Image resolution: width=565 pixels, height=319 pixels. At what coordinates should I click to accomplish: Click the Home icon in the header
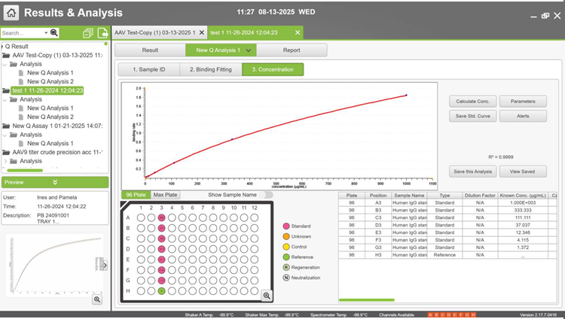tap(10, 14)
